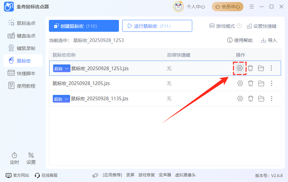
Task: Select the 鼠标宏 sidebar tab
Action: click(23, 61)
